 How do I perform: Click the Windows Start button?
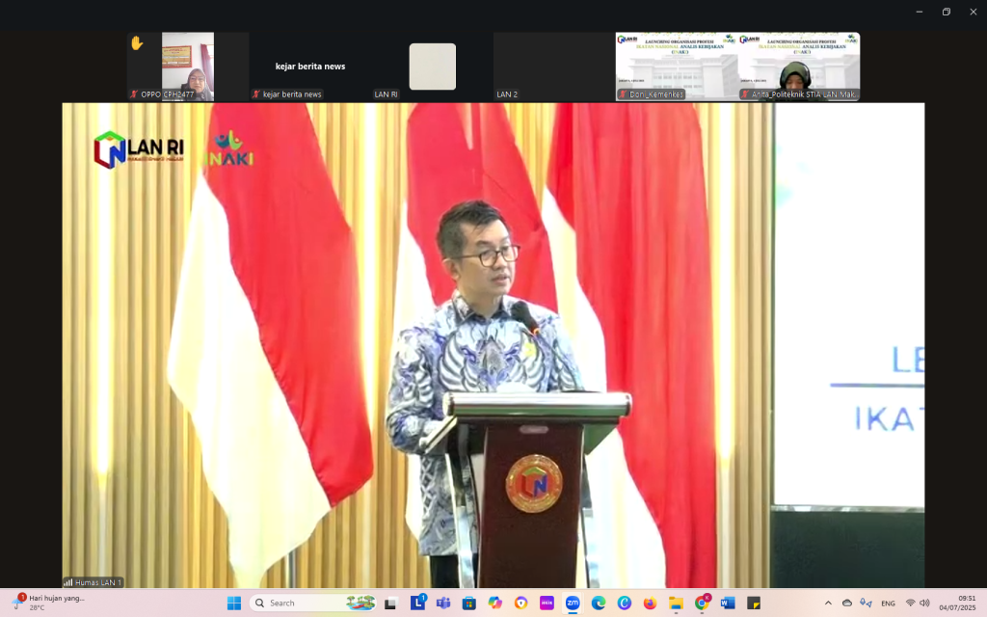[234, 604]
